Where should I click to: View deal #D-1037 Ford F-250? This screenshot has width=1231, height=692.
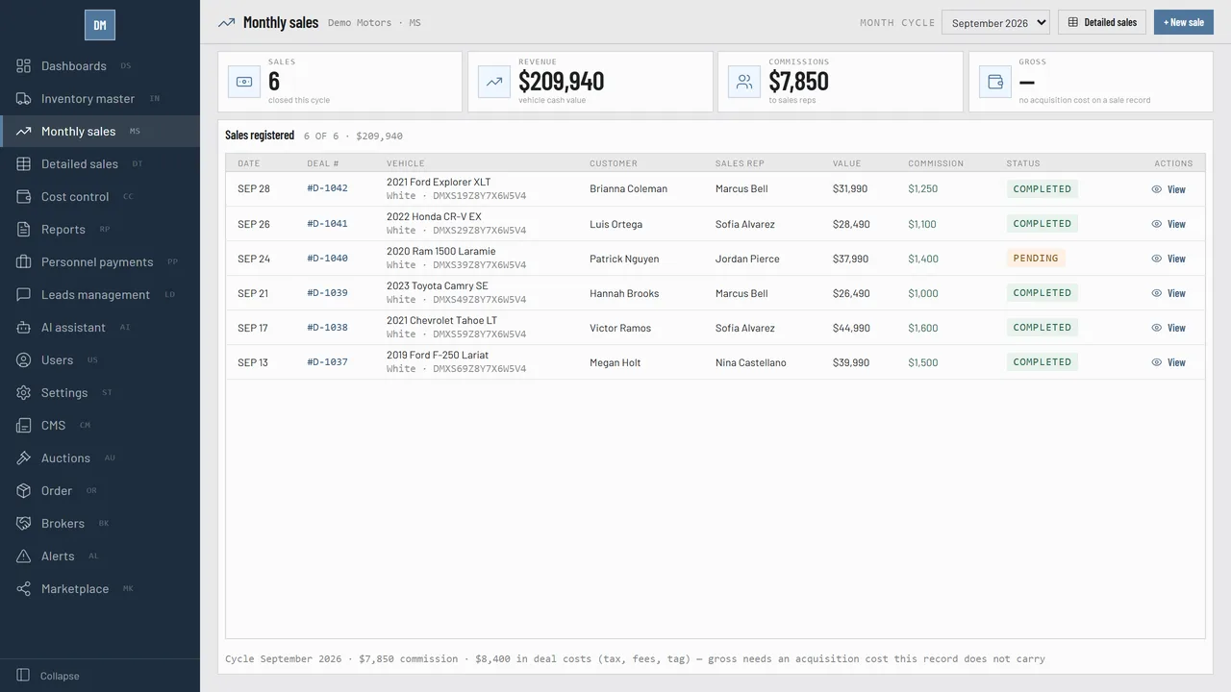[1168, 362]
